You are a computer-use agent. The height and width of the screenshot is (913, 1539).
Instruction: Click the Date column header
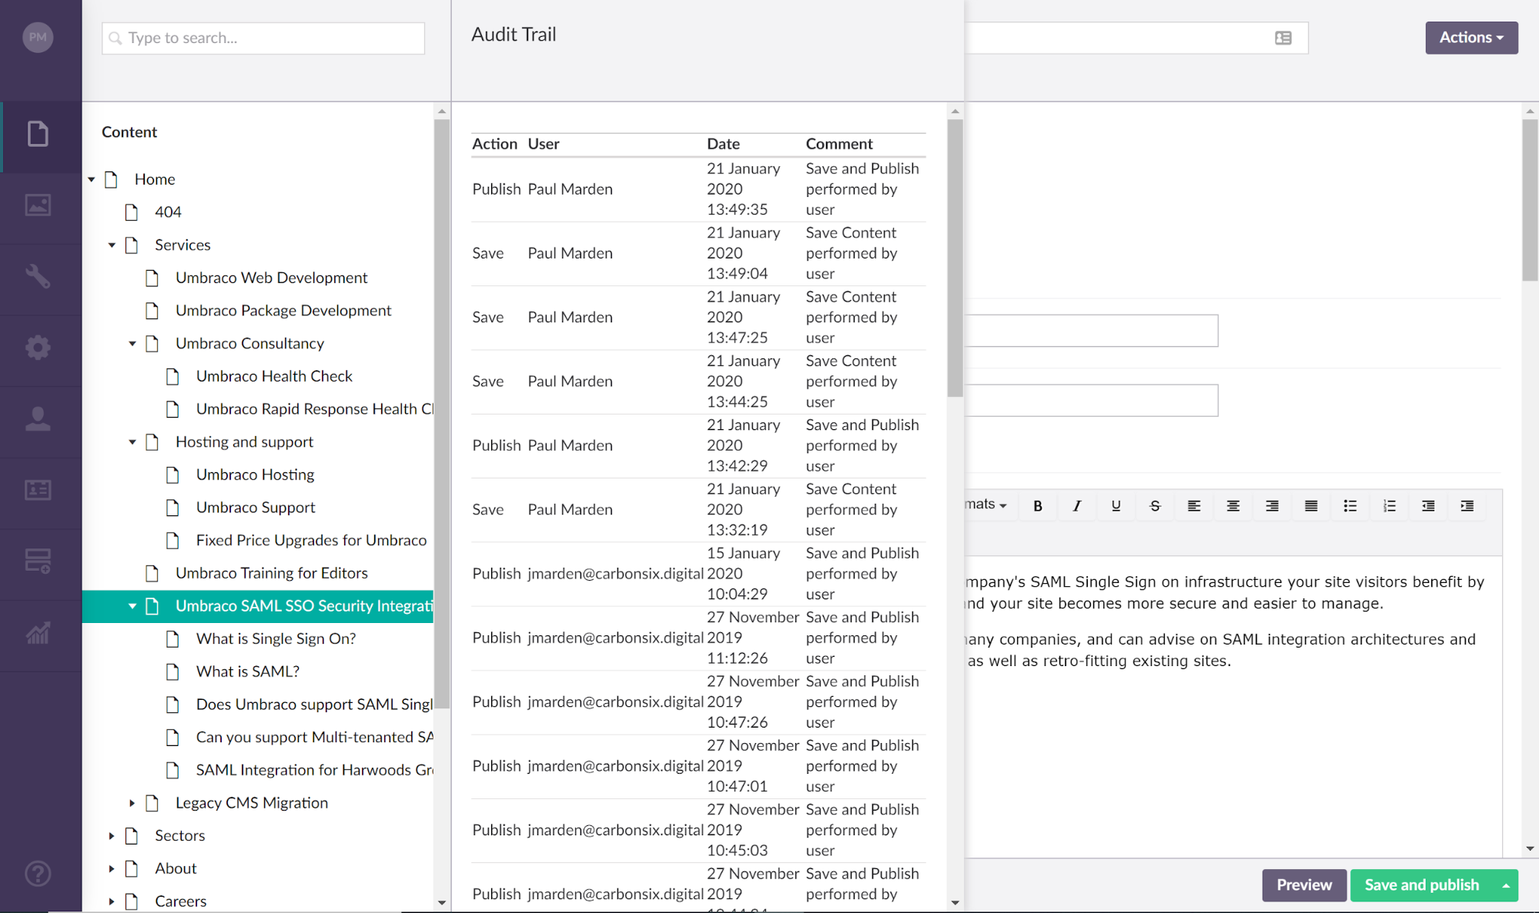pyautogui.click(x=723, y=144)
